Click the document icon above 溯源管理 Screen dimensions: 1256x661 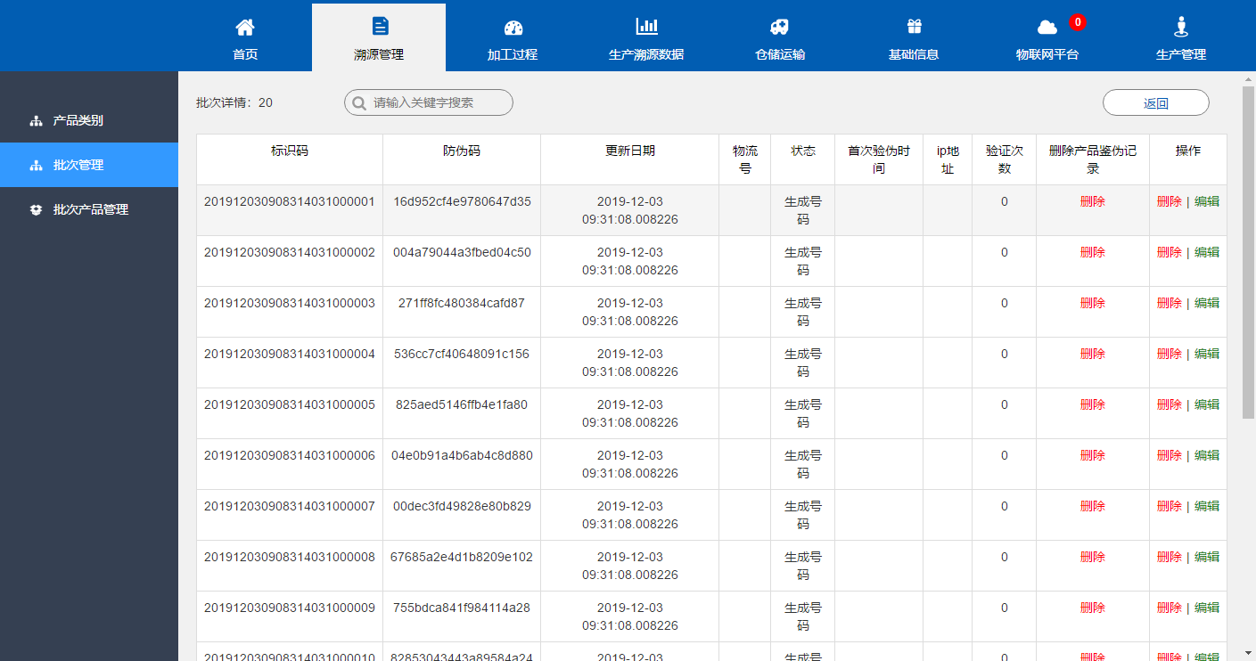click(x=380, y=26)
